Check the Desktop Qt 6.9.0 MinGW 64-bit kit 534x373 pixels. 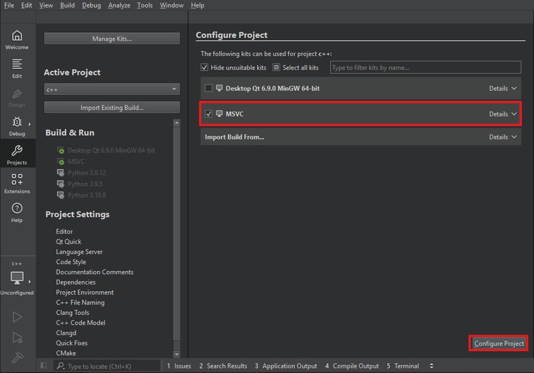[x=208, y=88]
